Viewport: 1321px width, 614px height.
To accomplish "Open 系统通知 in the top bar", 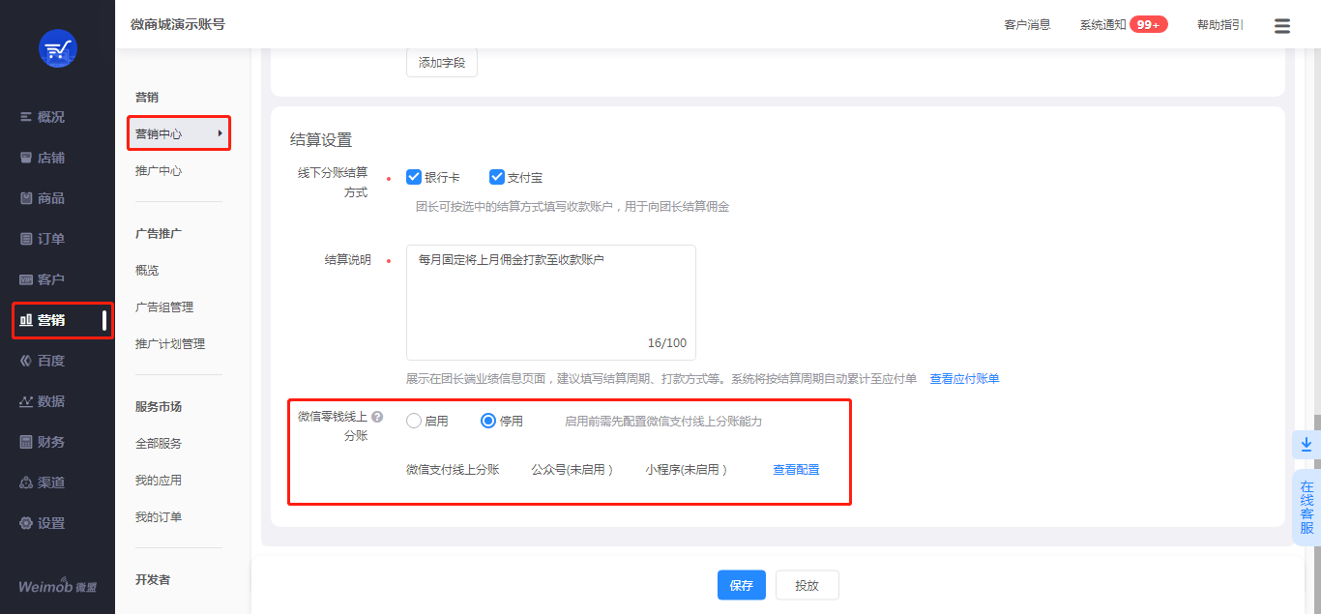I will pos(1103,25).
